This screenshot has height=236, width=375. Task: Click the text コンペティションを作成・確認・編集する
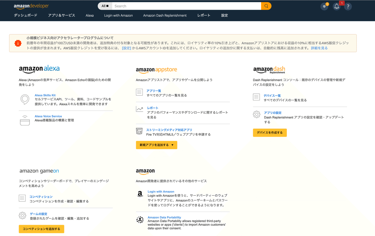click(59, 201)
